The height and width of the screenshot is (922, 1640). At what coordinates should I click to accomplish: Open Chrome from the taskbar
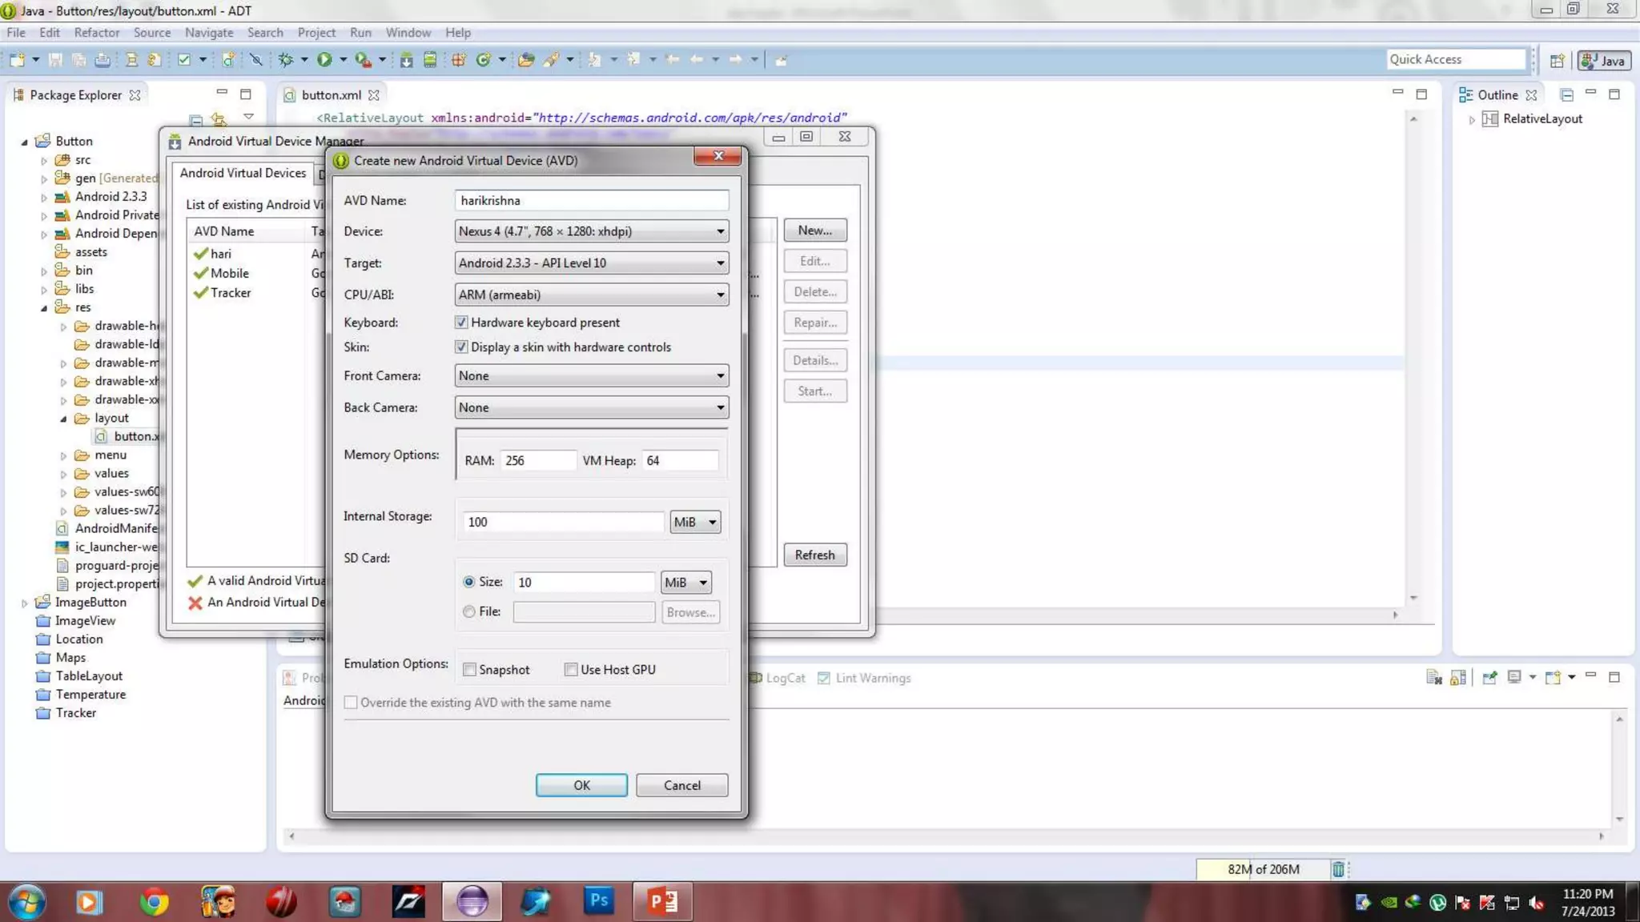(154, 902)
